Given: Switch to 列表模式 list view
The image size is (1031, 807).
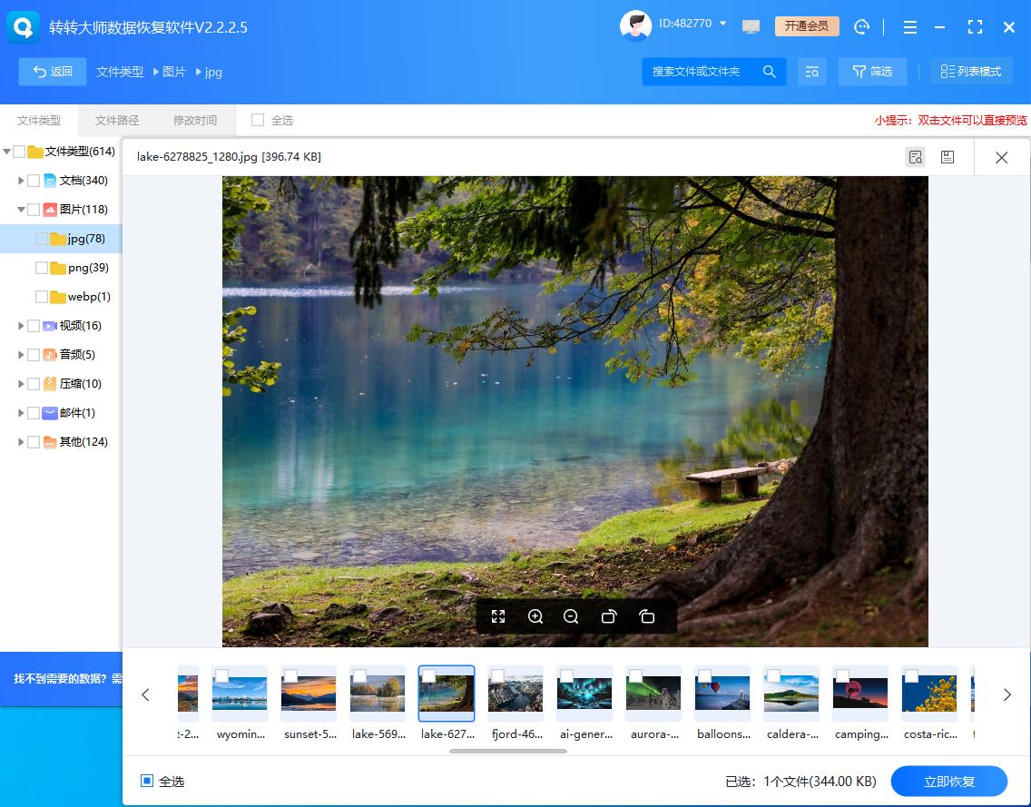Looking at the screenshot, I should tap(971, 71).
